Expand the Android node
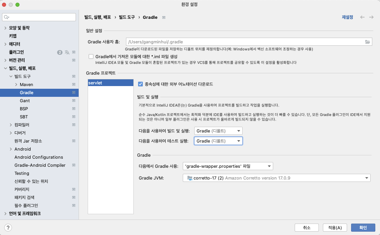This screenshot has width=380, height=235. [11, 149]
